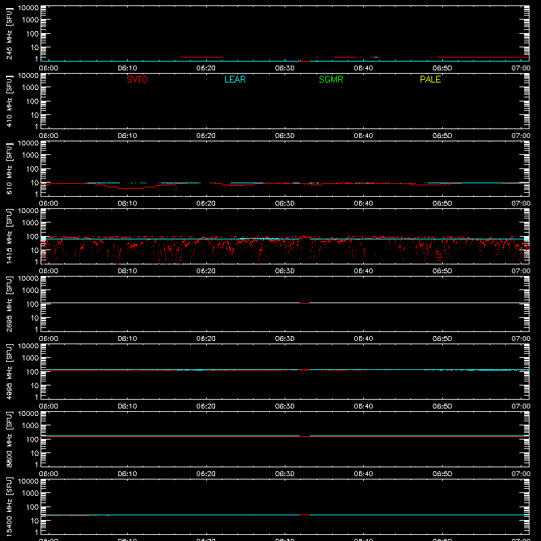Image resolution: width=541 pixels, height=541 pixels.
Task: Click the 06:20 time label under 610 MHz panel
Action: (206, 204)
